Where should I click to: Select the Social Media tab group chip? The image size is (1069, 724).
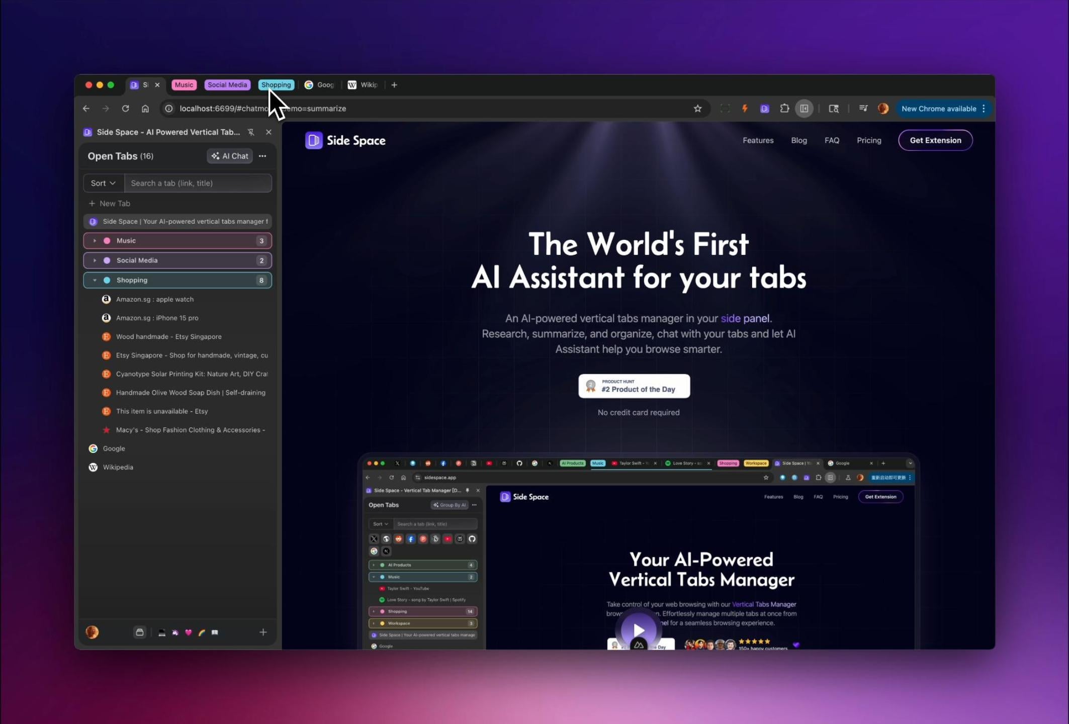pyautogui.click(x=227, y=85)
